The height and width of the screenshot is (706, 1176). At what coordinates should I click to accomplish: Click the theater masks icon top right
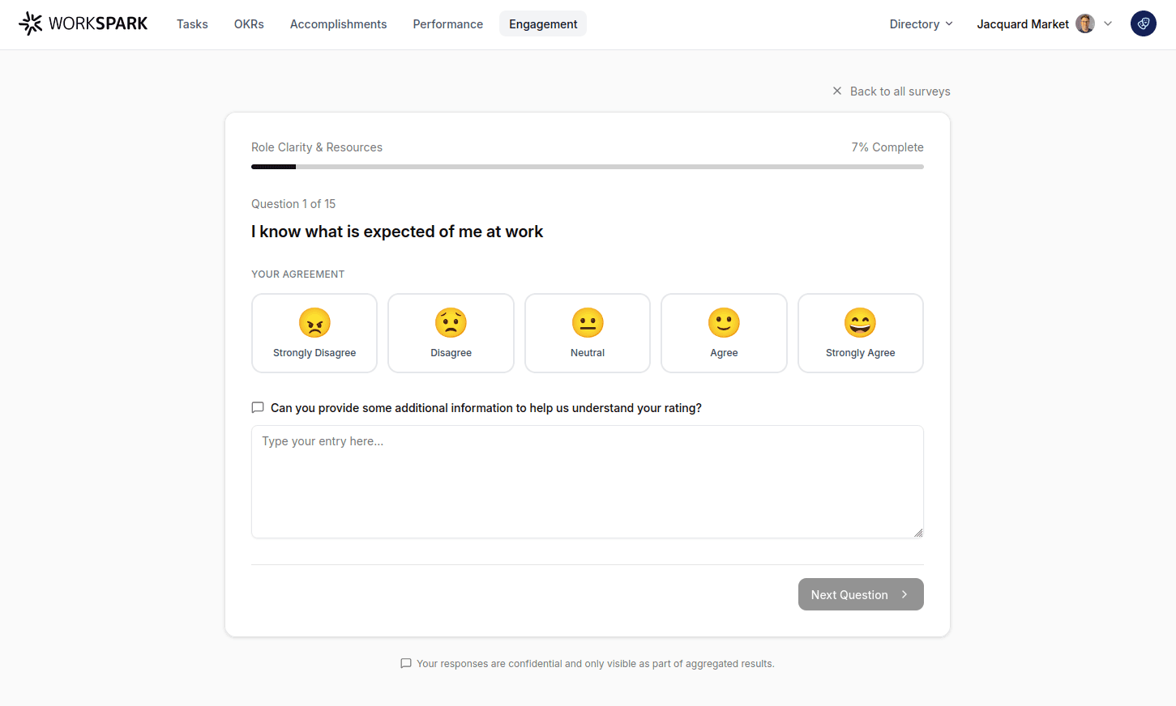1143,23
